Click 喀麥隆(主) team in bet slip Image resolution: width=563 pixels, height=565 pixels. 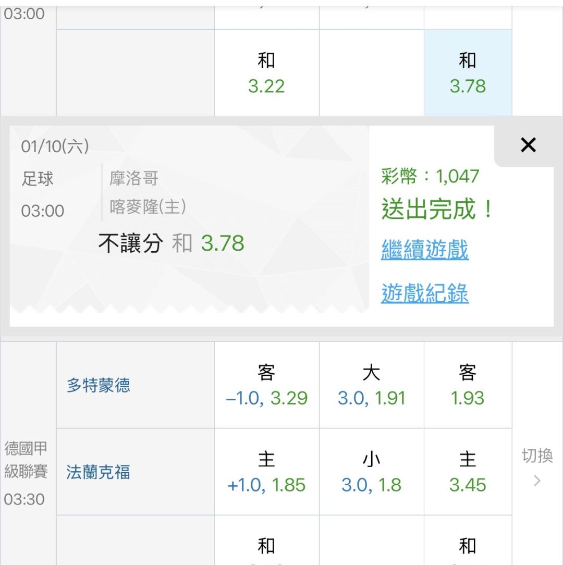click(x=148, y=207)
